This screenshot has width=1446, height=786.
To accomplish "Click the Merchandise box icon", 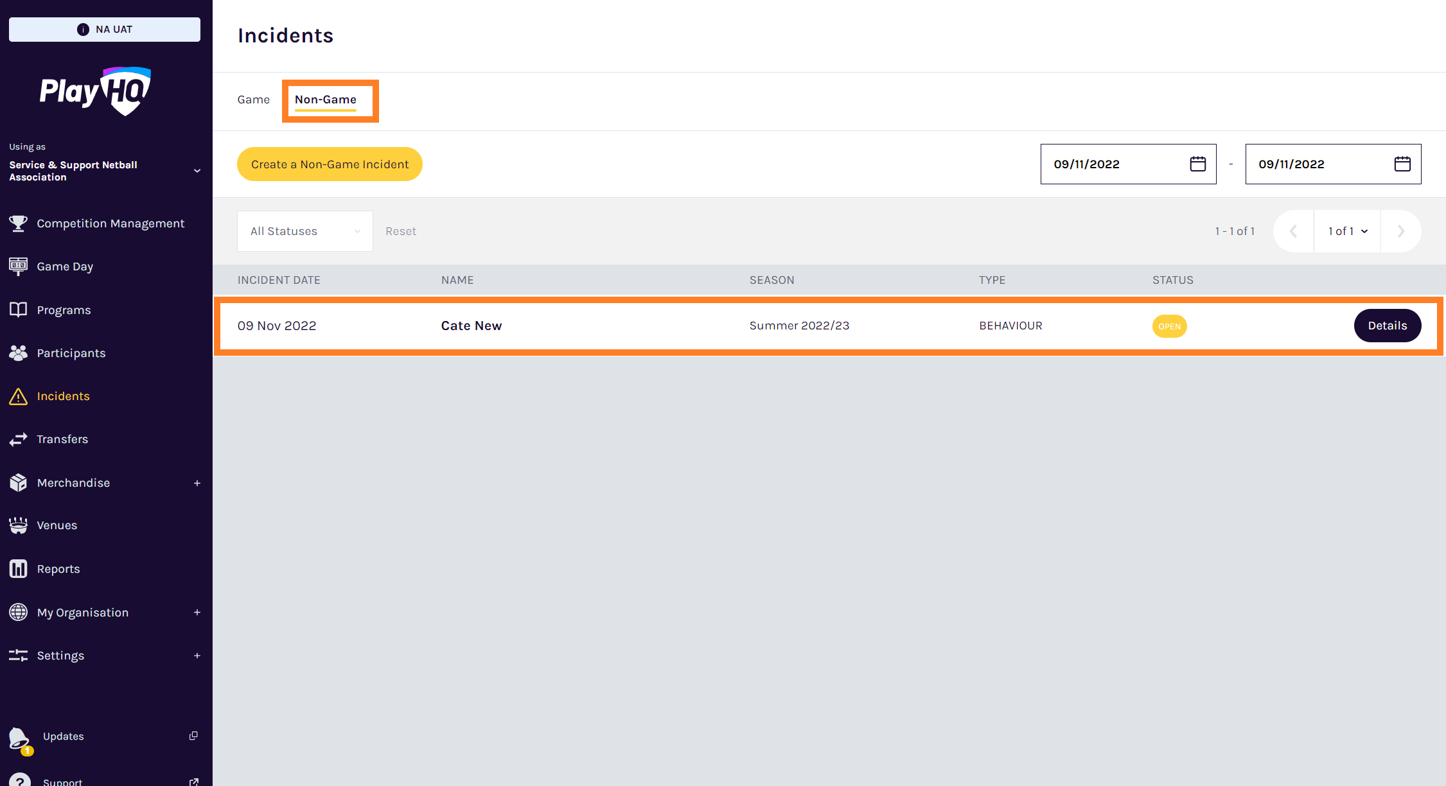I will [18, 483].
